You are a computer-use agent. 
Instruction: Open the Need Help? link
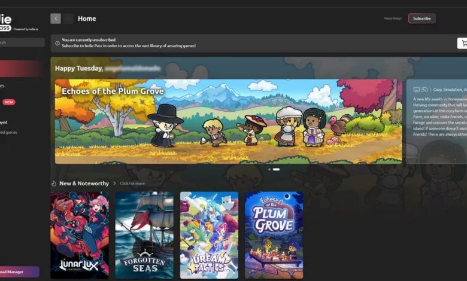(x=393, y=19)
